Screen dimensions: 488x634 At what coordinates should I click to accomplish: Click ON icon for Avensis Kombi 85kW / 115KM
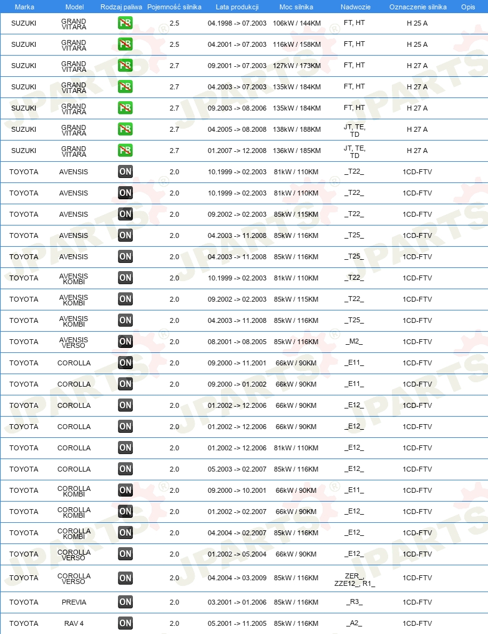(x=125, y=299)
